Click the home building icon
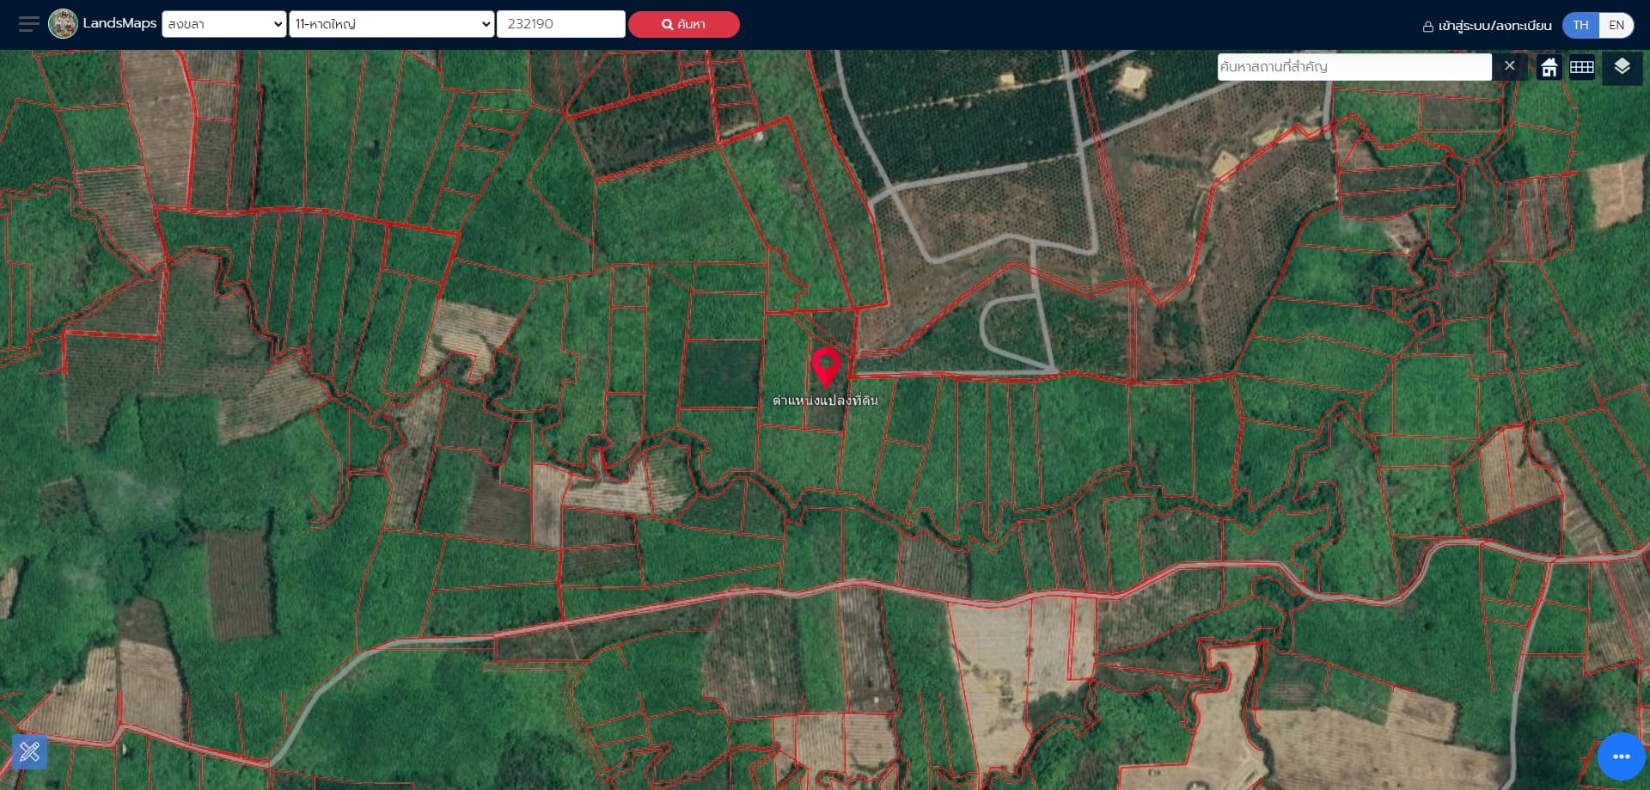This screenshot has height=790, width=1650. coord(1549,67)
